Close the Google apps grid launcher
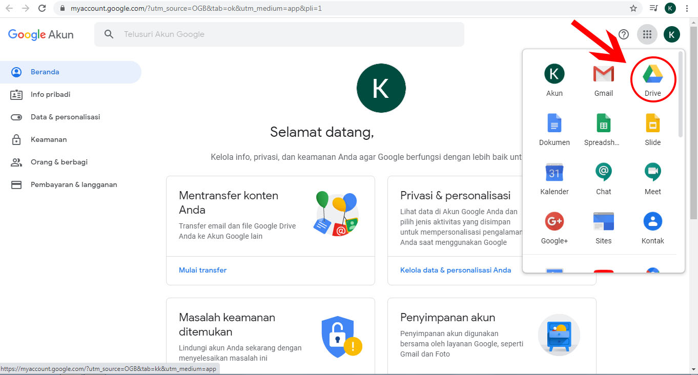The height and width of the screenshot is (375, 698). tap(647, 34)
